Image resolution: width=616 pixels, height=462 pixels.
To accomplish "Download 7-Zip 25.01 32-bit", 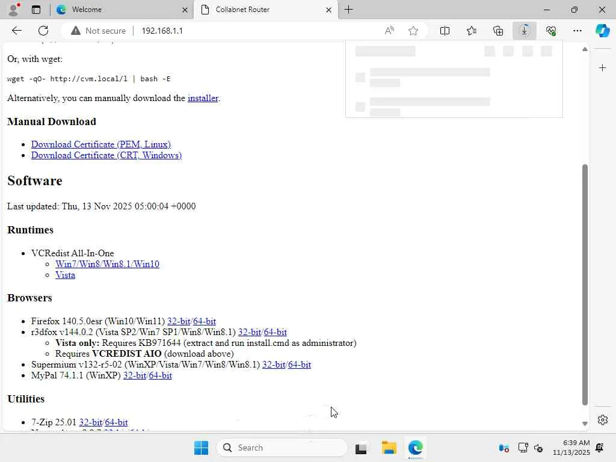I will [x=91, y=422].
